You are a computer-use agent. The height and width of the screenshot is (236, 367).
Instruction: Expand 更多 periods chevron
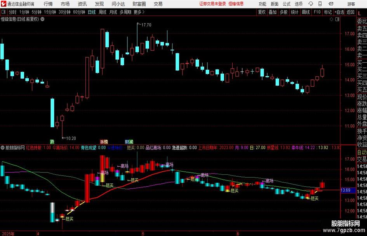143,12
